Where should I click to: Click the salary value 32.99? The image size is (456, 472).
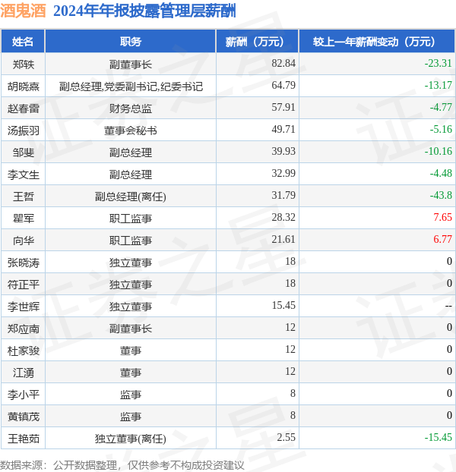click(283, 173)
